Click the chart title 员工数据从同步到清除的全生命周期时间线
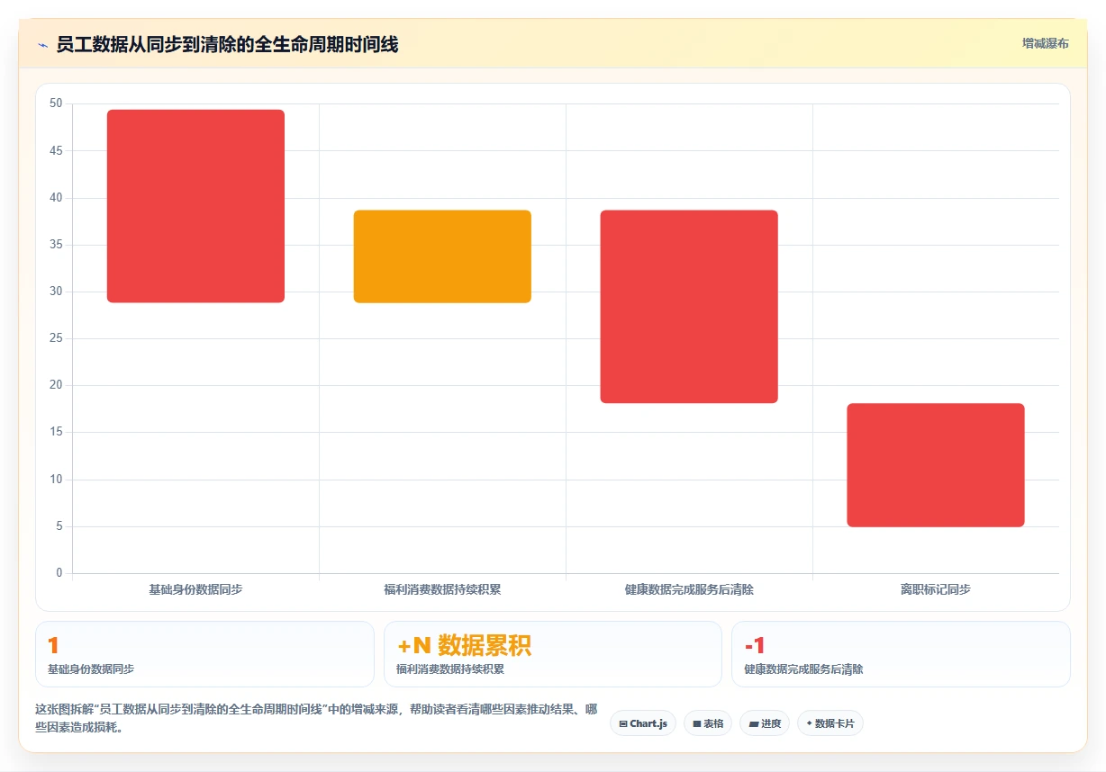Image resolution: width=1106 pixels, height=772 pixels. click(x=227, y=44)
